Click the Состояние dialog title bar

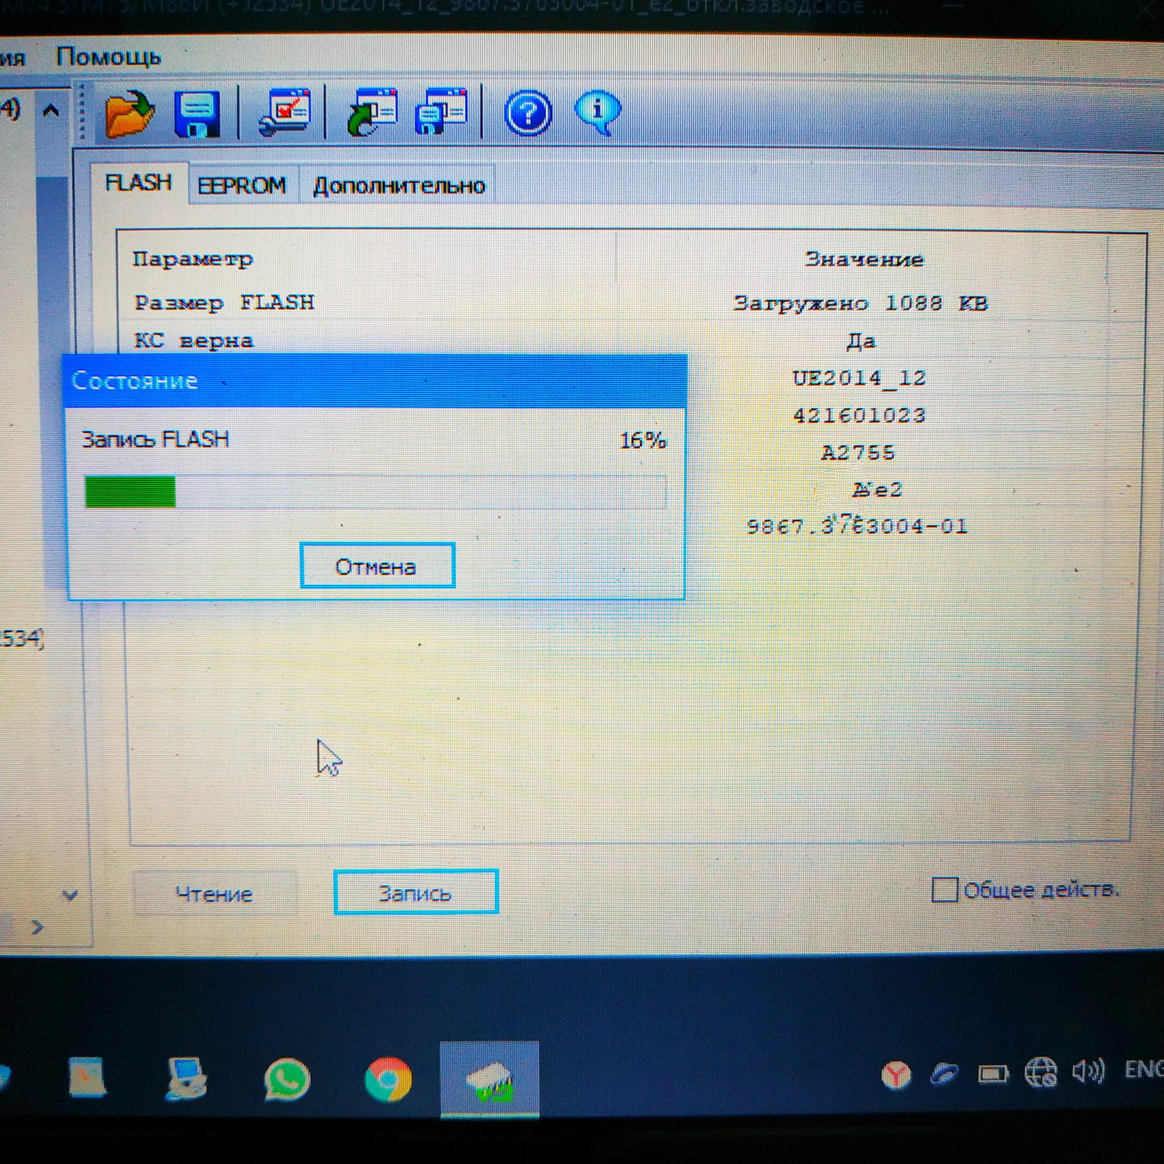pos(375,380)
